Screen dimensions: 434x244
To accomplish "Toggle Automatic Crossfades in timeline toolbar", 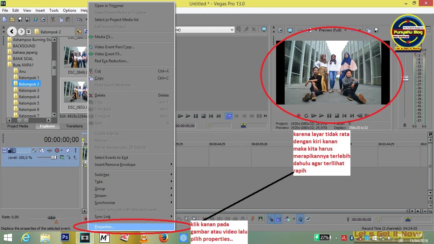I will tap(279, 219).
